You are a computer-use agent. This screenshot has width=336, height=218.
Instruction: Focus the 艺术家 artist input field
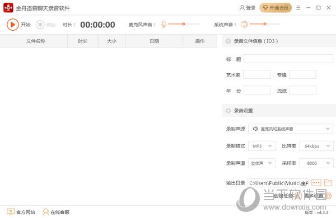256,74
